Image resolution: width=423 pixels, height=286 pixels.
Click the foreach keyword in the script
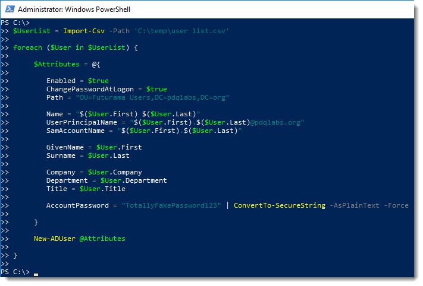tap(27, 47)
